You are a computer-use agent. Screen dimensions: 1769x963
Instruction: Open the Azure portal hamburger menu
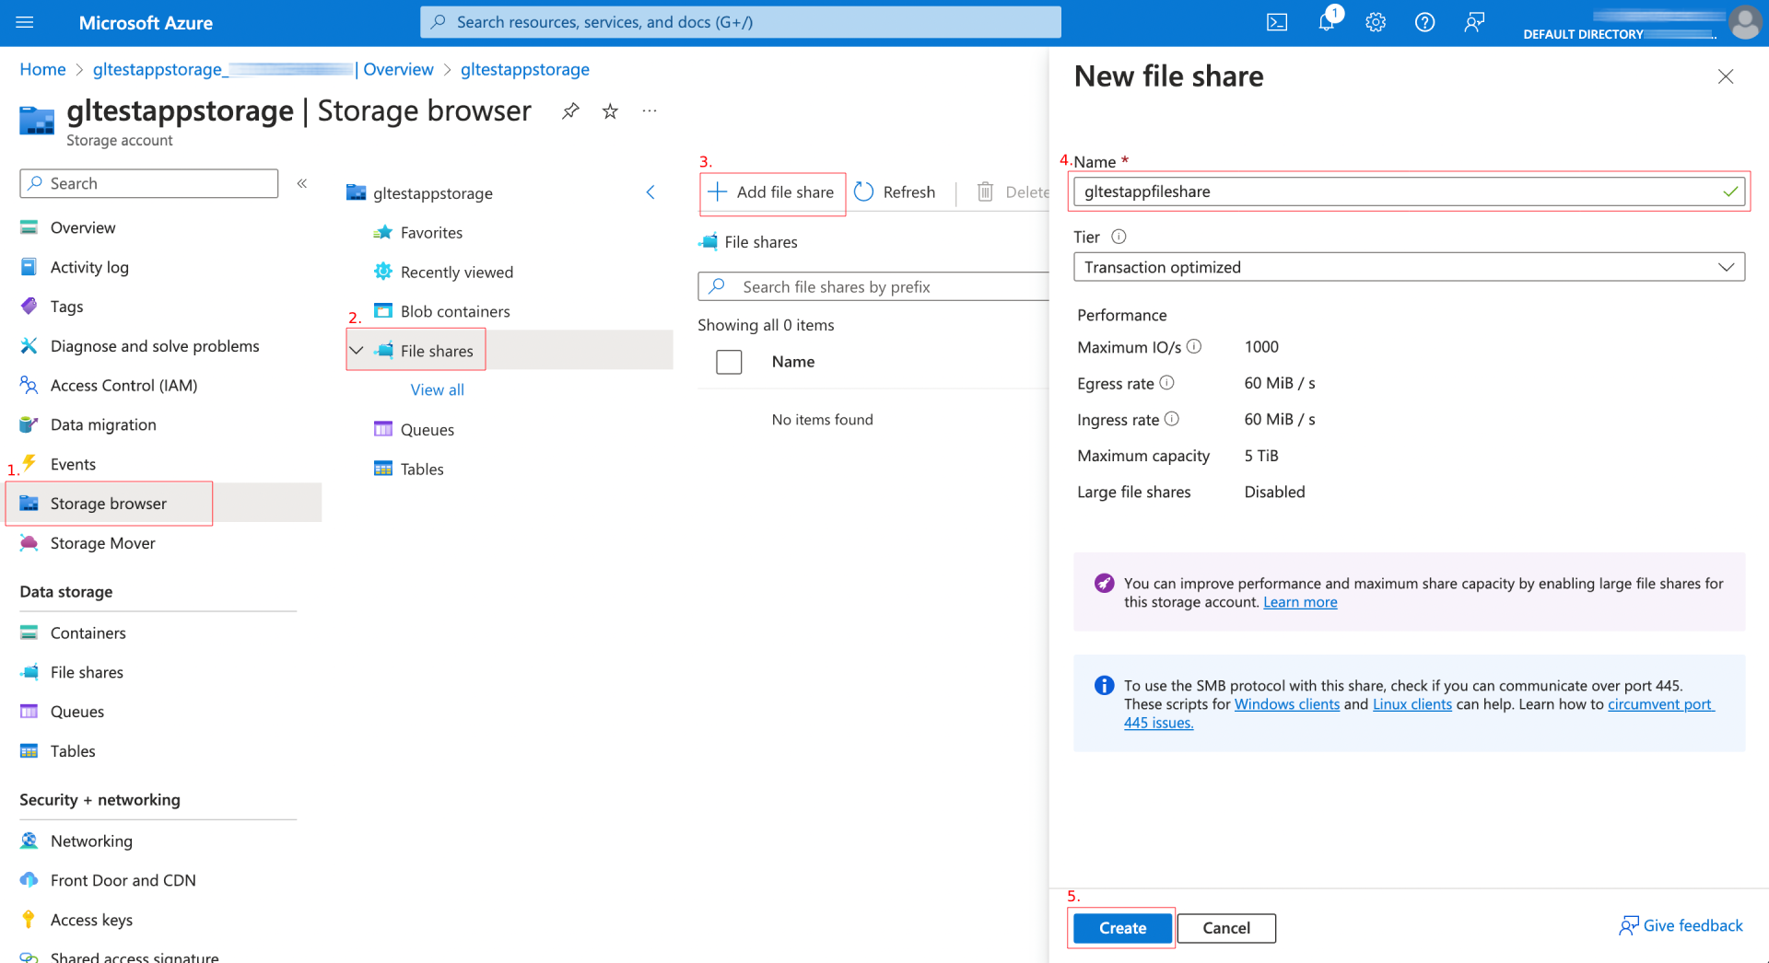(25, 22)
